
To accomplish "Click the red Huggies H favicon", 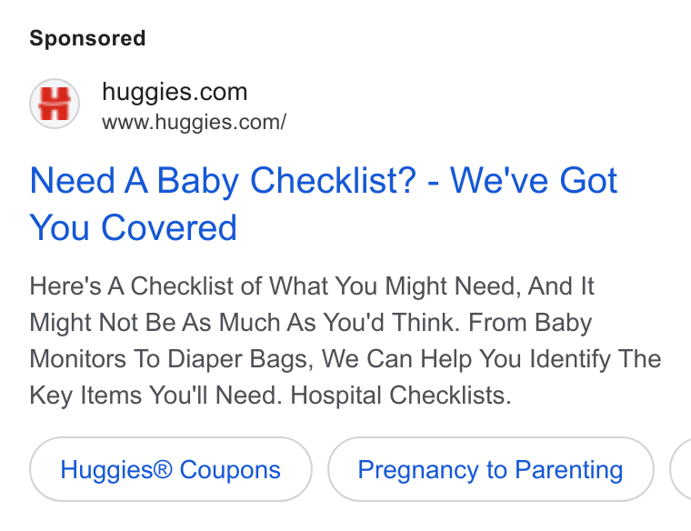I will [x=55, y=104].
